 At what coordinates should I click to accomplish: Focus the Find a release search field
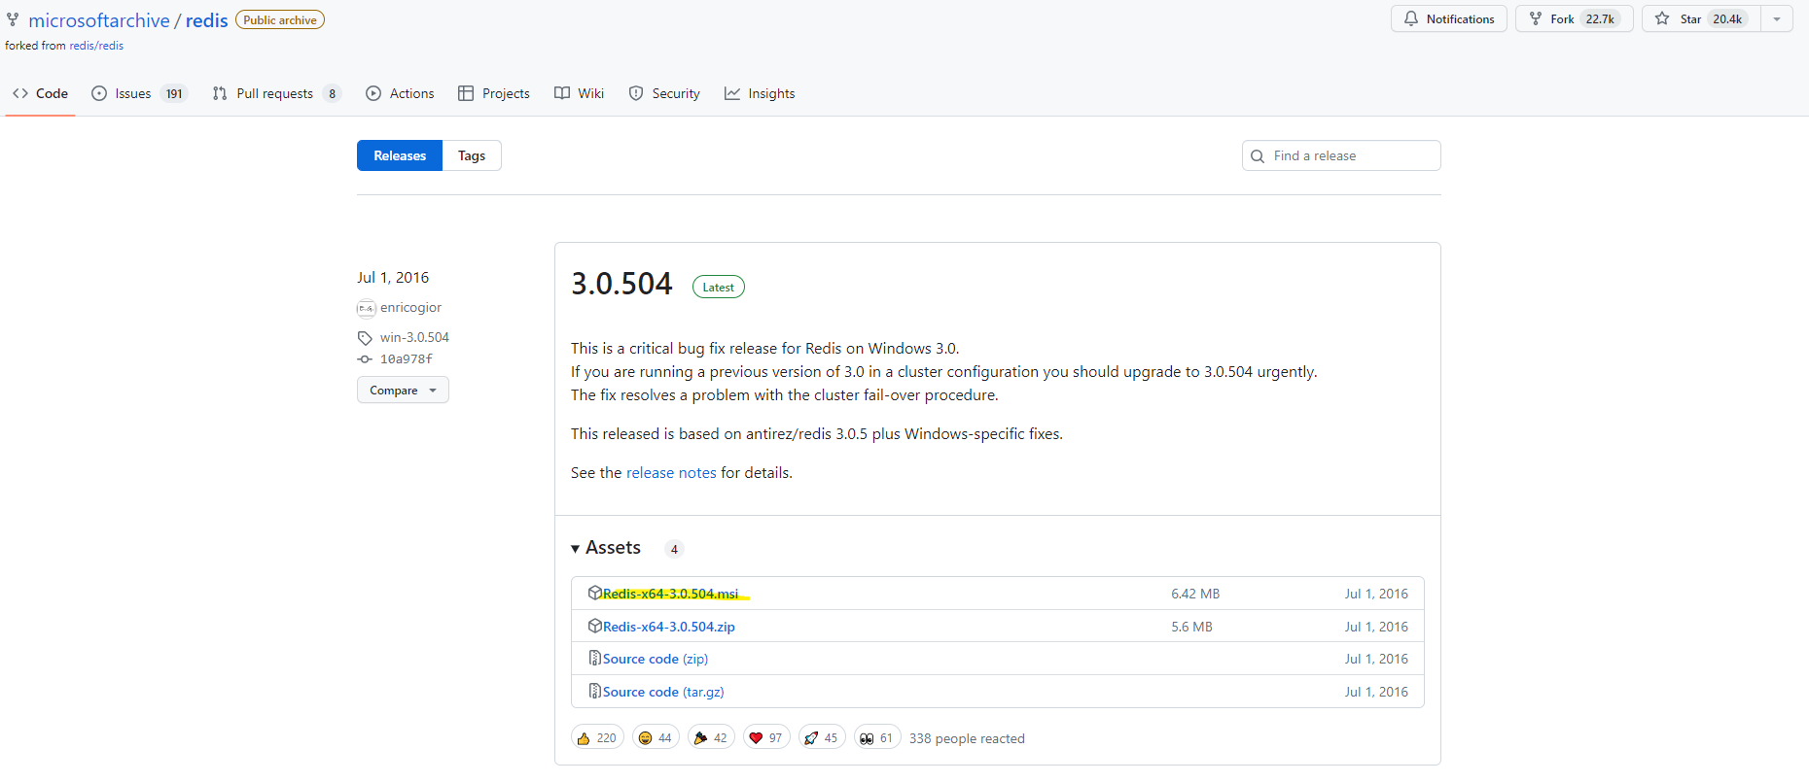click(x=1341, y=155)
